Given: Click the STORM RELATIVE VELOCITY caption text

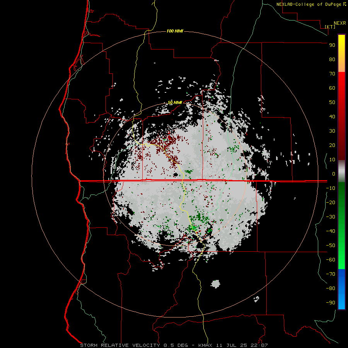Looking at the screenshot, I should [x=120, y=345].
